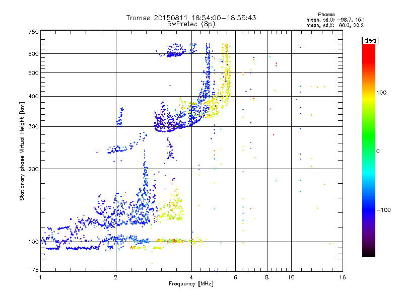Click the "16" MHz frequency axis label
Viewport: 403px width, 302px height.
[x=343, y=277]
